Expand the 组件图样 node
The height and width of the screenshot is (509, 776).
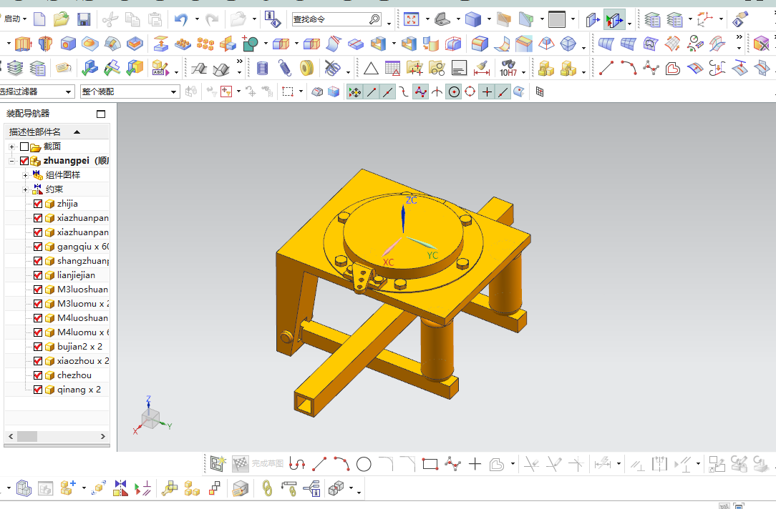25,175
